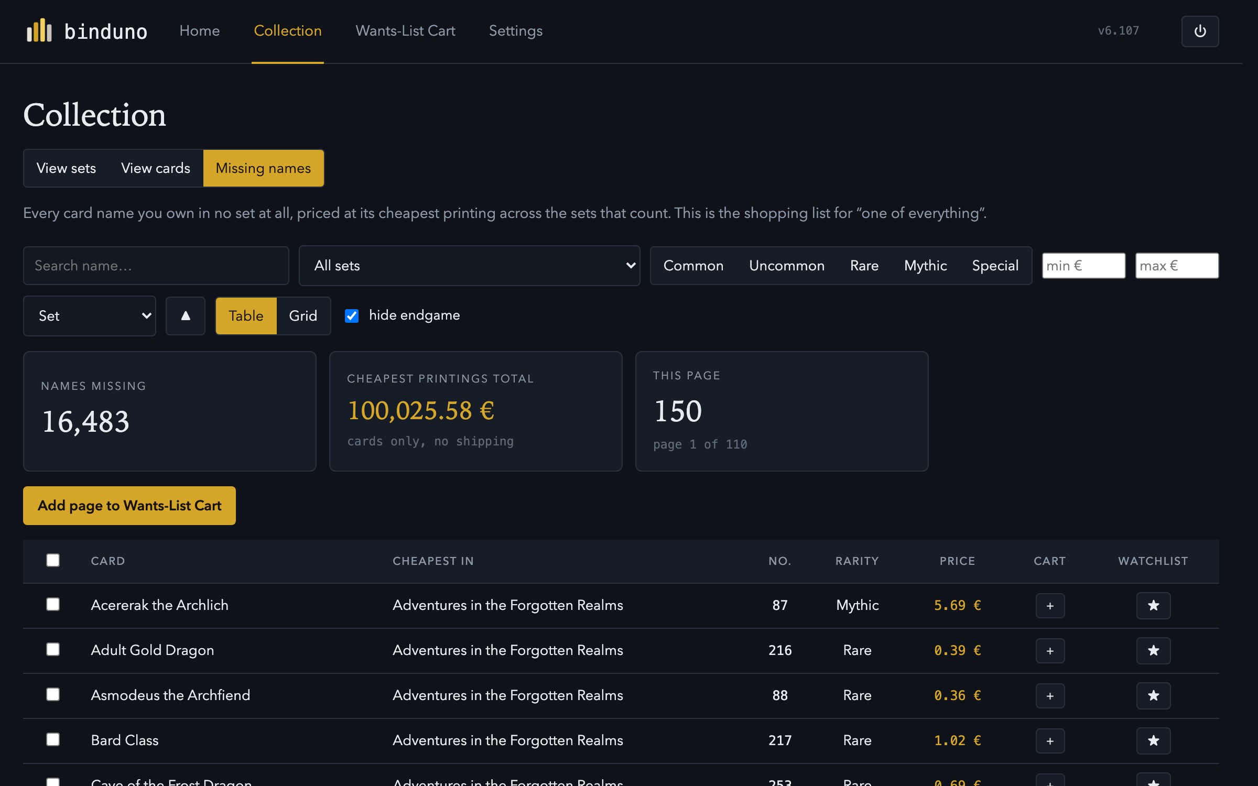Click the Collection nav tab
Screen dimensions: 1258x786
(x=288, y=31)
